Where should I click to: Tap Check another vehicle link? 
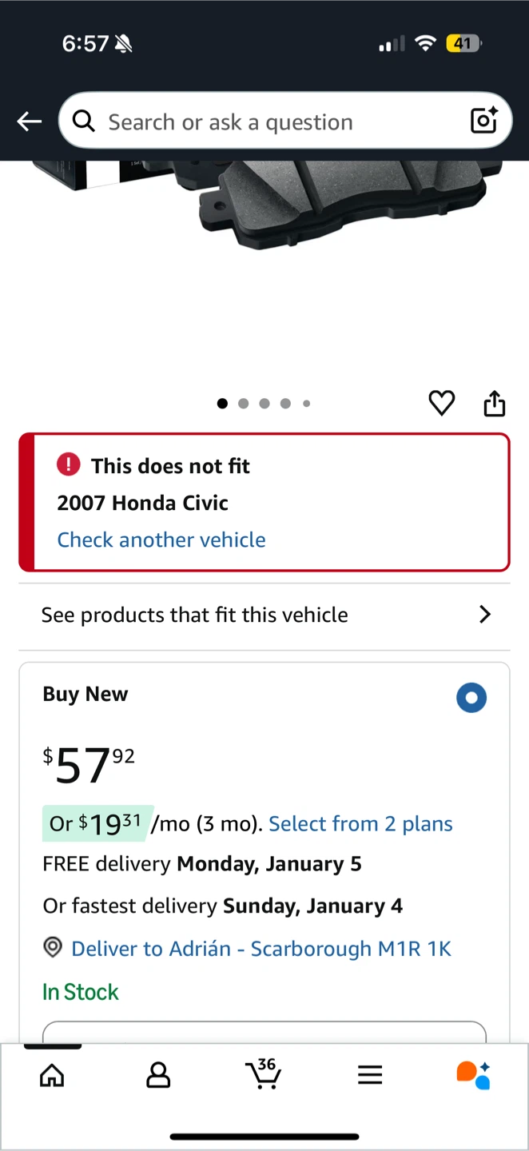(x=161, y=540)
